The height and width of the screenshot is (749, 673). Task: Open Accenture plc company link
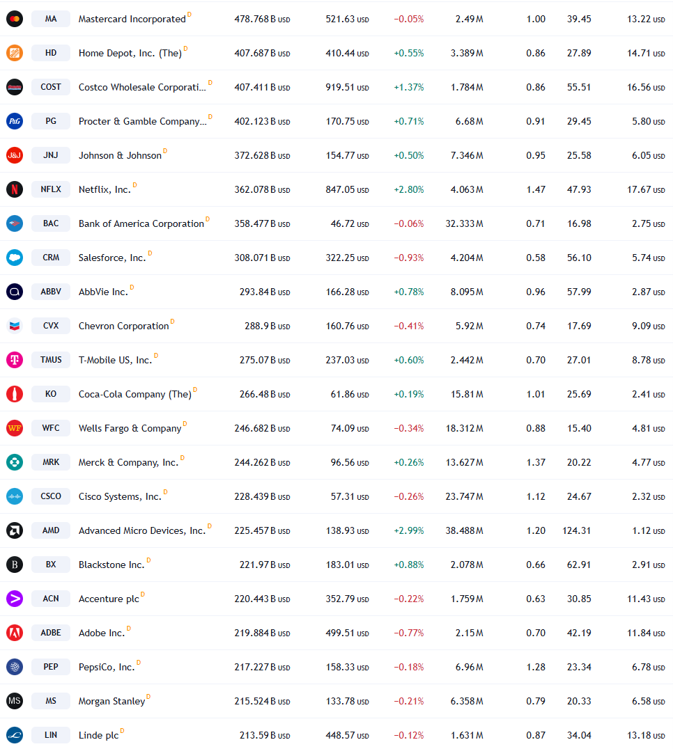coord(109,599)
